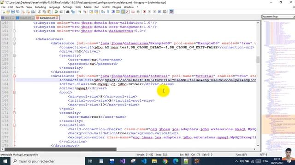The width and height of the screenshot is (295, 165).
Task: Stop macro recording toolbar icon
Action: (149, 11)
